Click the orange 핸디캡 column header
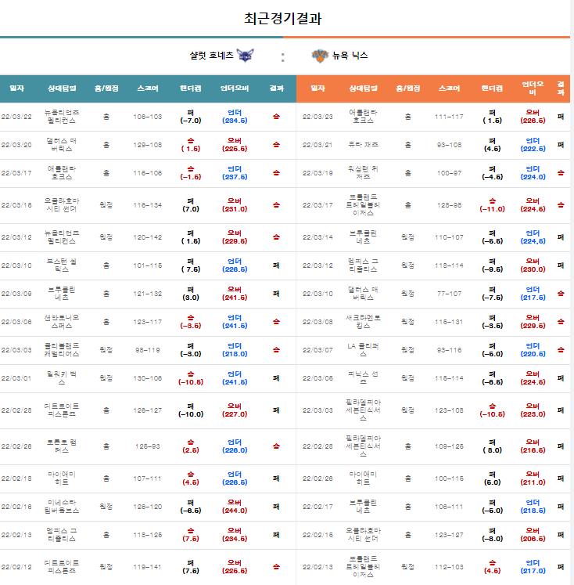574x585 pixels. click(492, 88)
